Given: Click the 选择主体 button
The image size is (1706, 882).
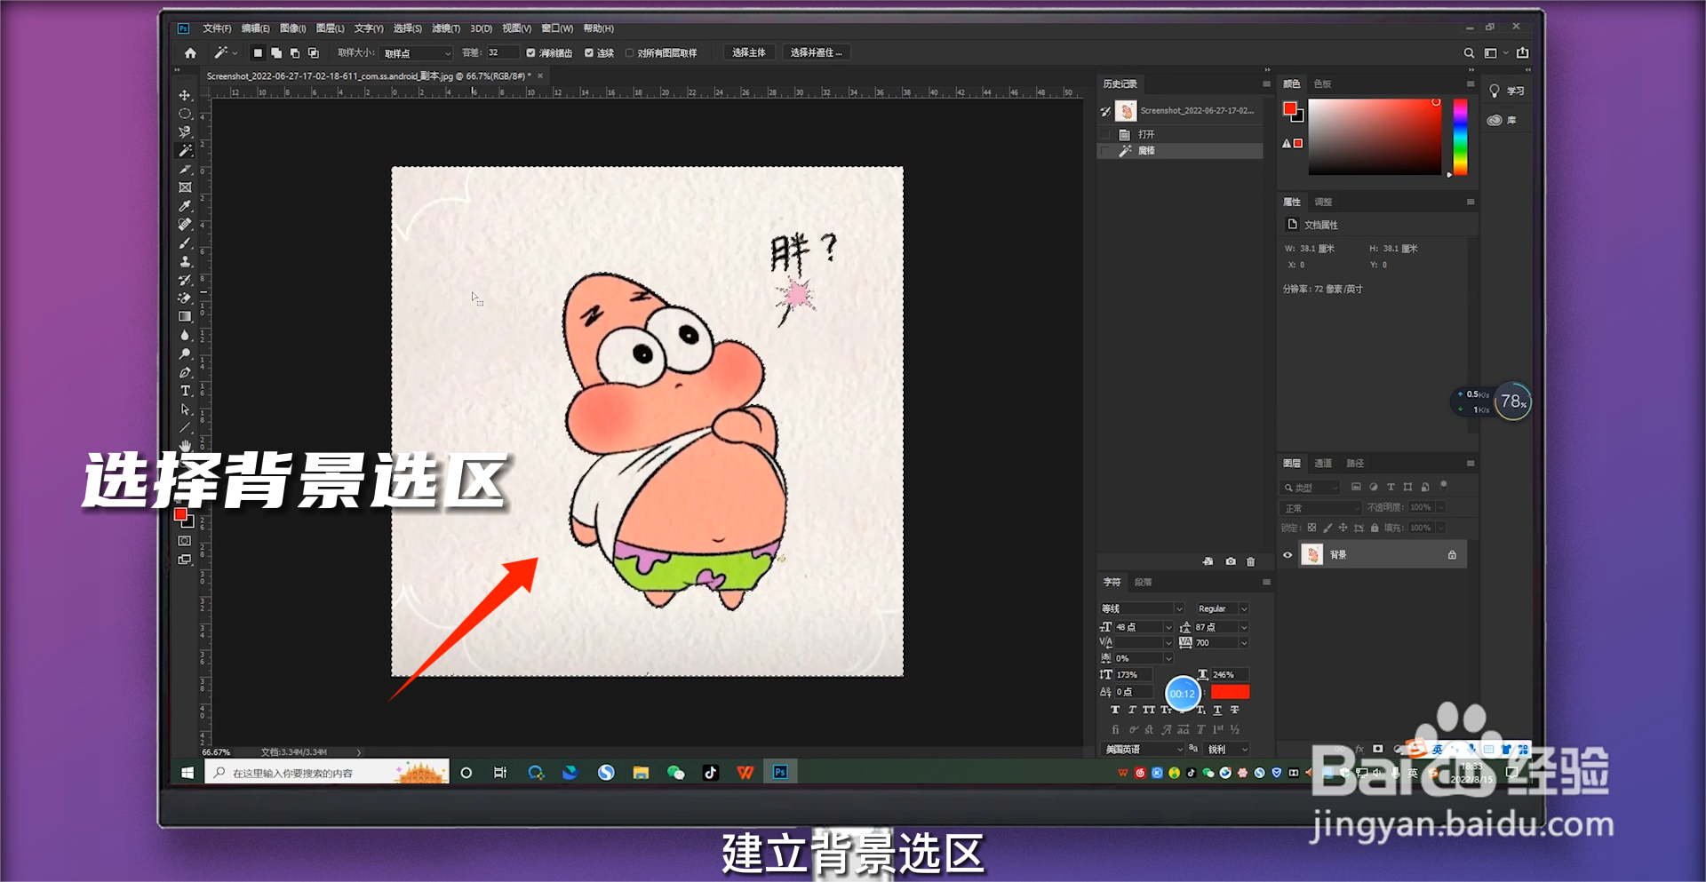Looking at the screenshot, I should click(749, 52).
